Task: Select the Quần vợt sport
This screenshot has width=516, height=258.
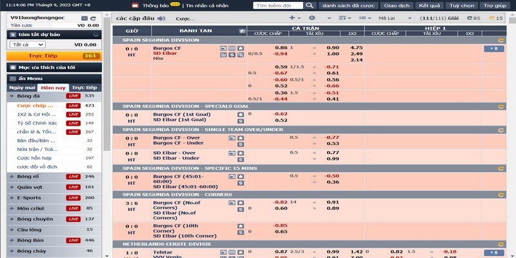Action: 54,187
